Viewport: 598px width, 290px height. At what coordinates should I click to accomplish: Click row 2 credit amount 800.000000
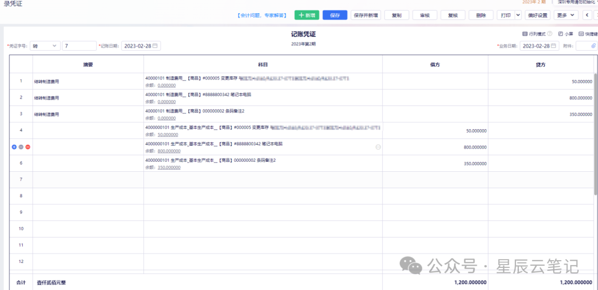pos(581,98)
